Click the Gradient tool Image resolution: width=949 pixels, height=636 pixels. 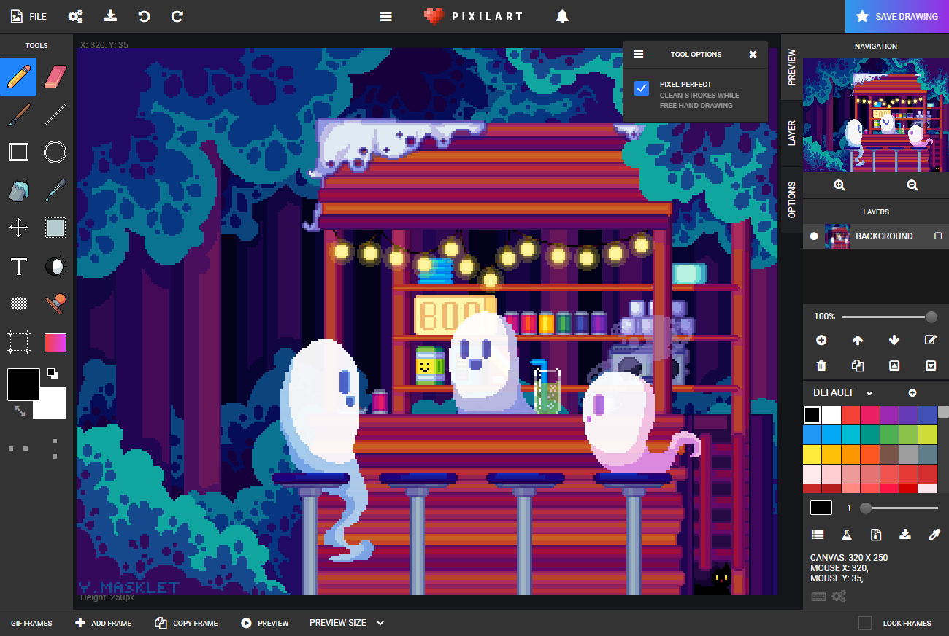coord(55,342)
